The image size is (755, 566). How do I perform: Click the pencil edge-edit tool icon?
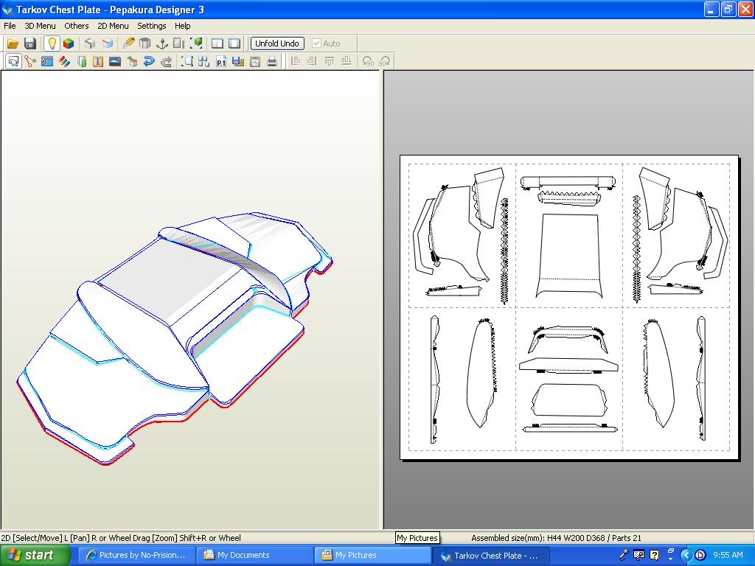[128, 43]
